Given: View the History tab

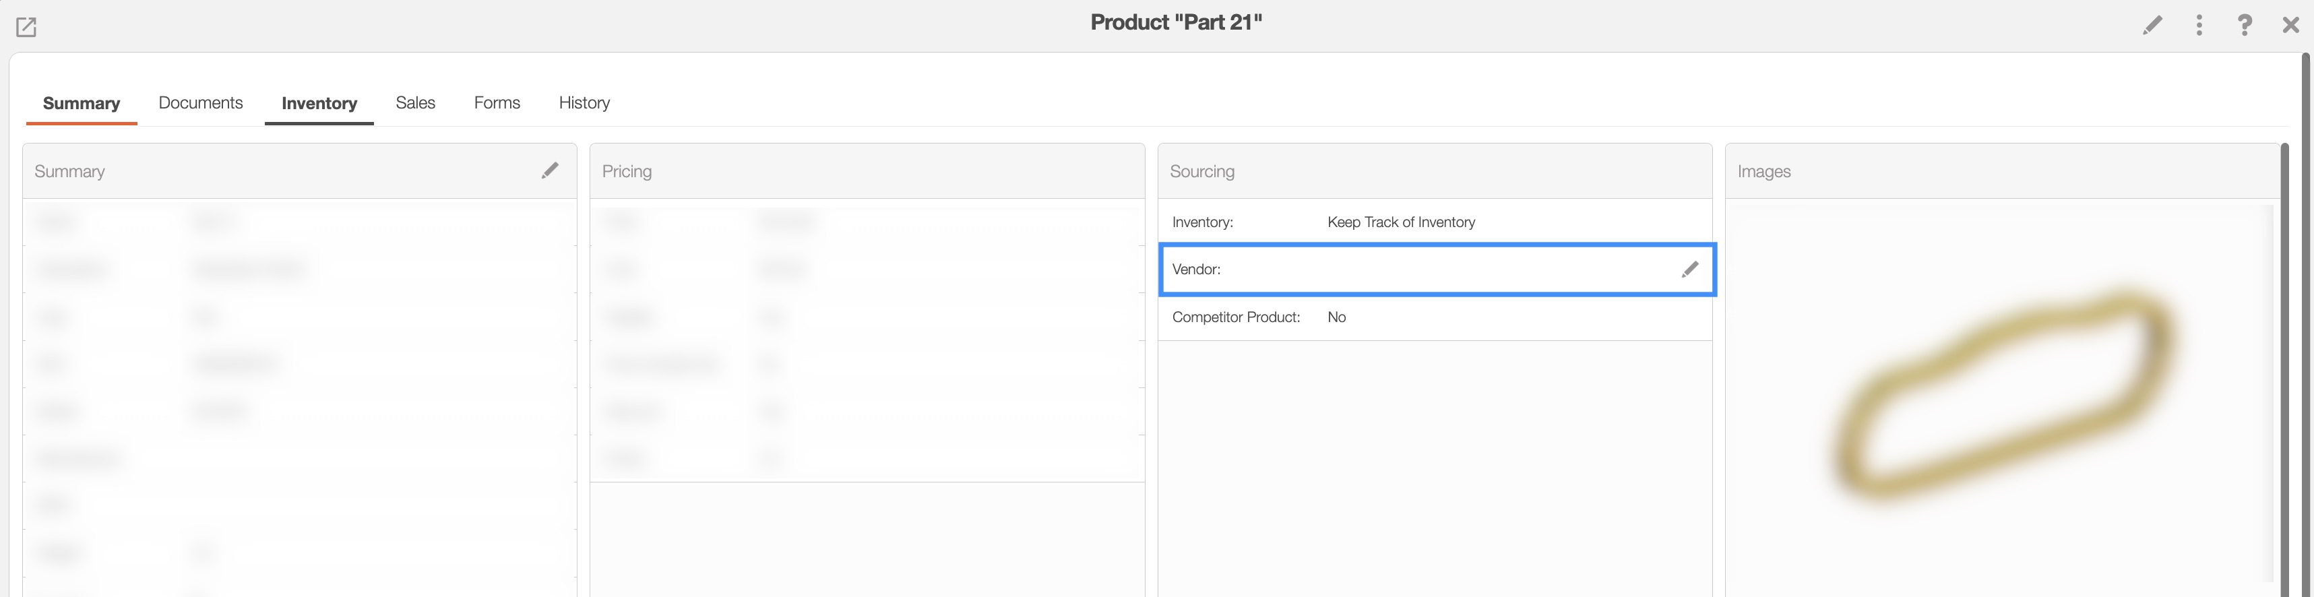Looking at the screenshot, I should coord(584,103).
